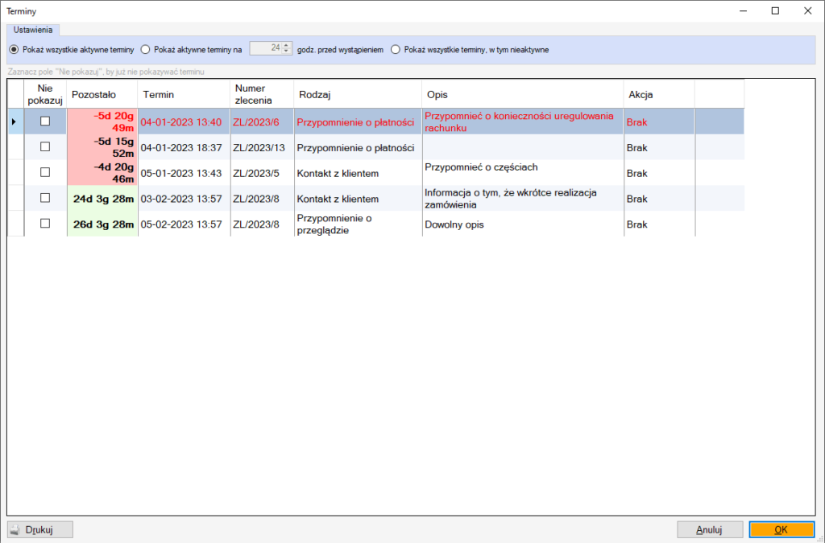This screenshot has height=543, width=825.
Task: Click the Rodzaj column header
Action: pos(358,95)
